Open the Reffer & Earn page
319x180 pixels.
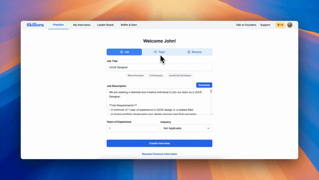coord(129,25)
